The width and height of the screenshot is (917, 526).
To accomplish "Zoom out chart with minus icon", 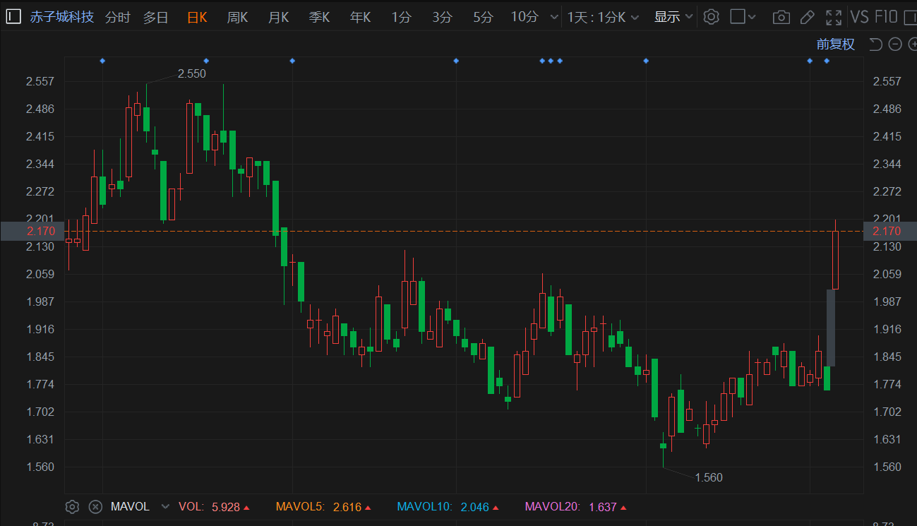I will pos(895,44).
